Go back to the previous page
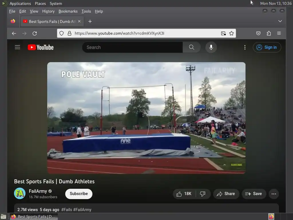Image resolution: width=293 pixels, height=220 pixels. (x=14, y=34)
